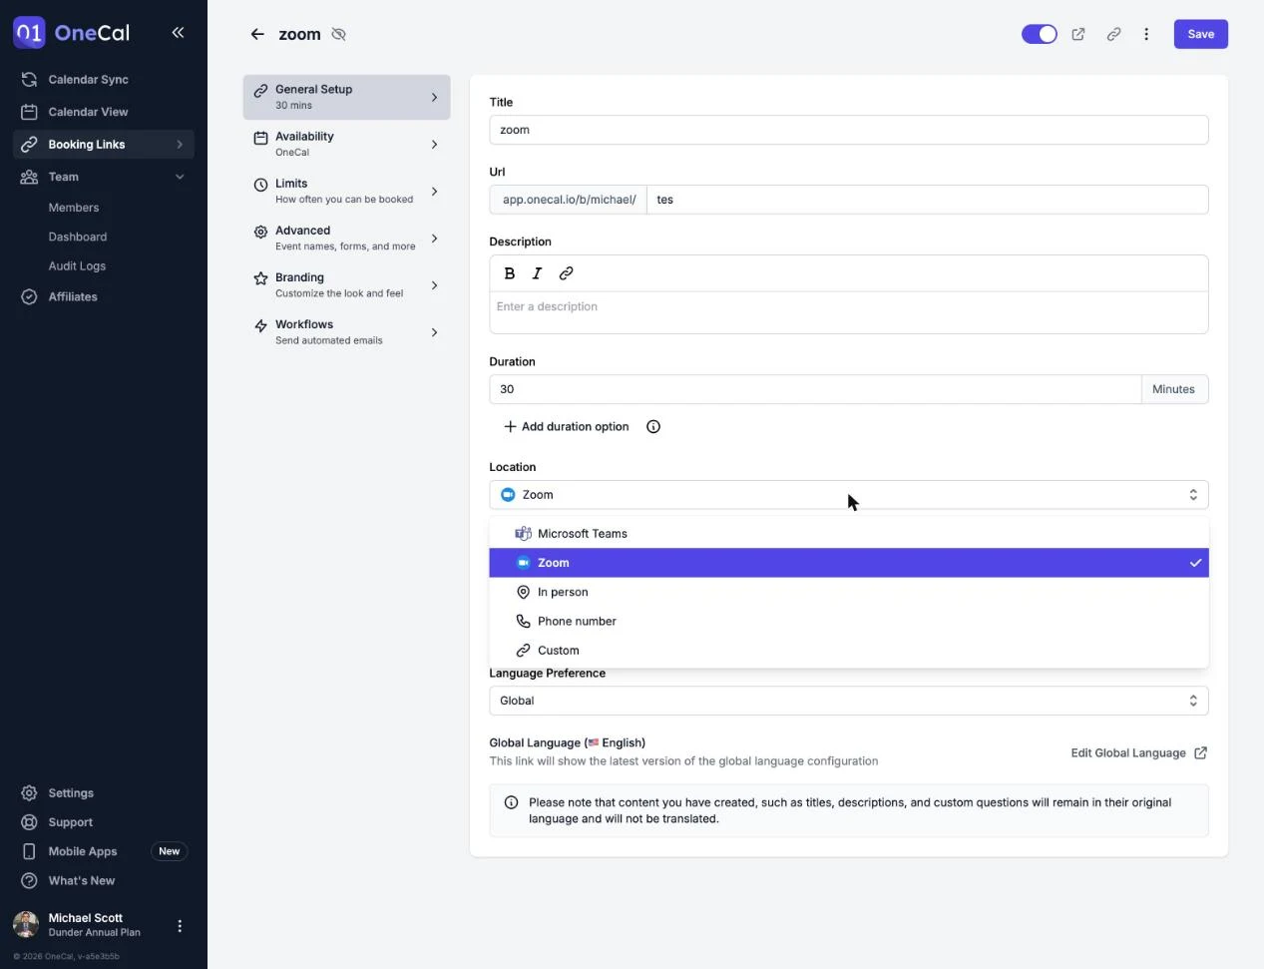Click the duration info icon
1264x969 pixels.
coord(653,426)
